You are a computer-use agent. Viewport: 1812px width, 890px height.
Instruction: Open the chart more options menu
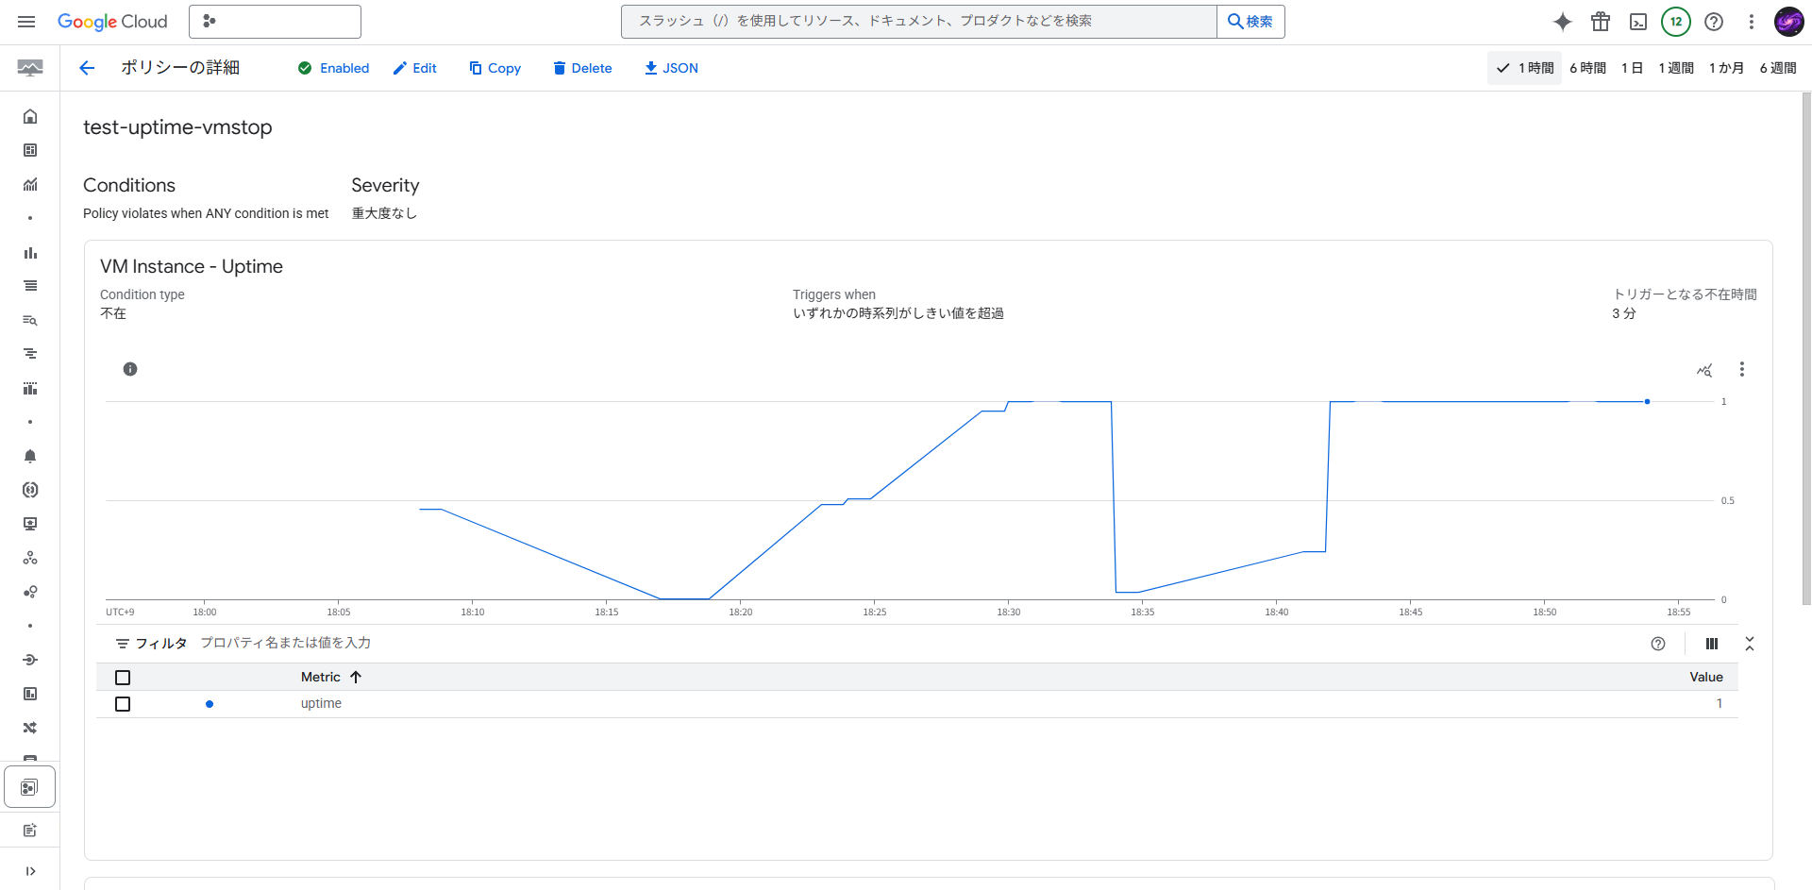[1742, 369]
